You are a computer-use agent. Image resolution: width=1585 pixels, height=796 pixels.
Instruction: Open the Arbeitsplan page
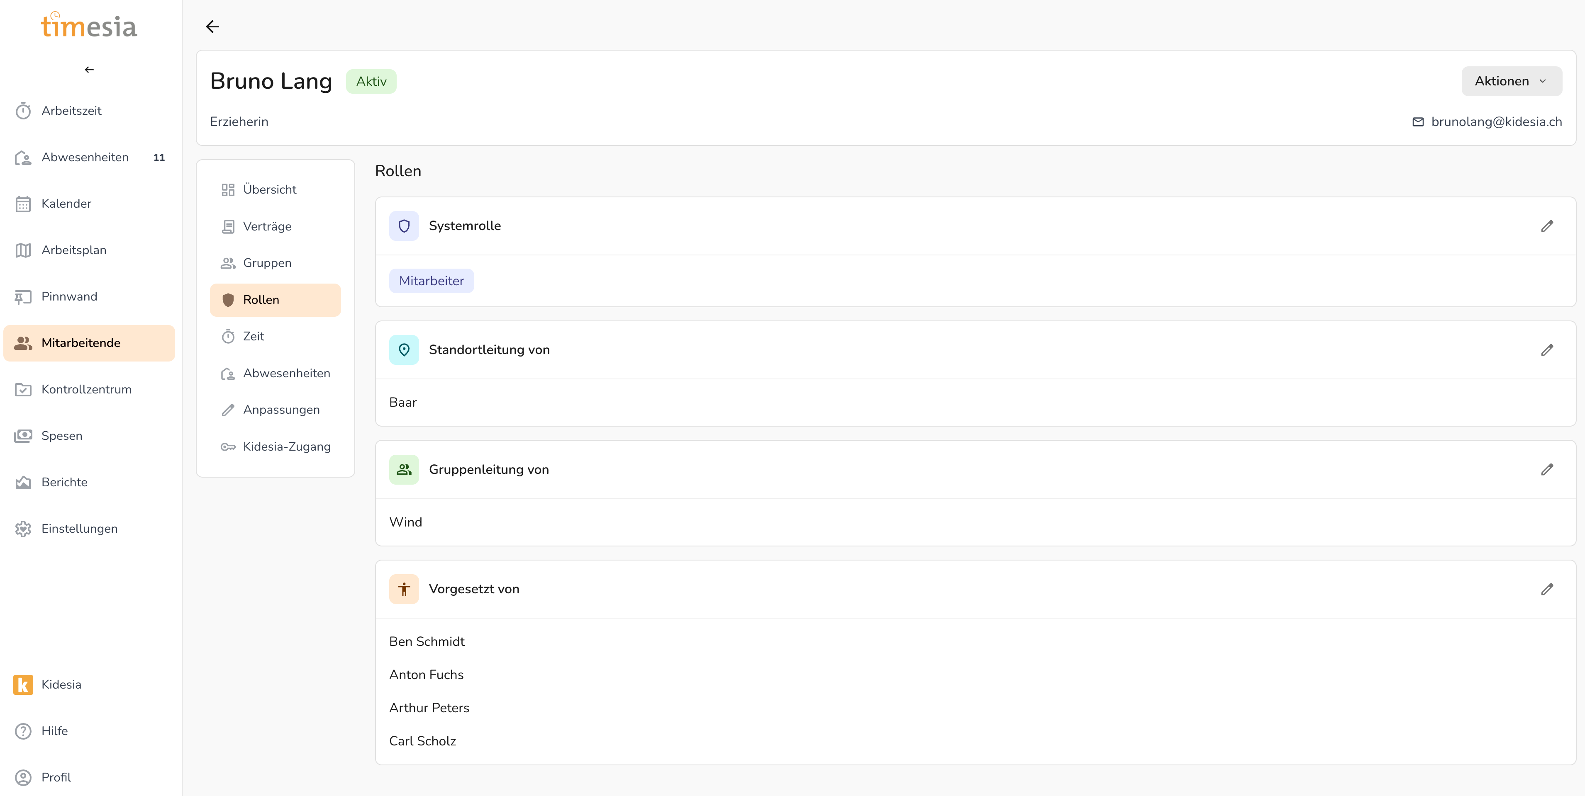(74, 250)
